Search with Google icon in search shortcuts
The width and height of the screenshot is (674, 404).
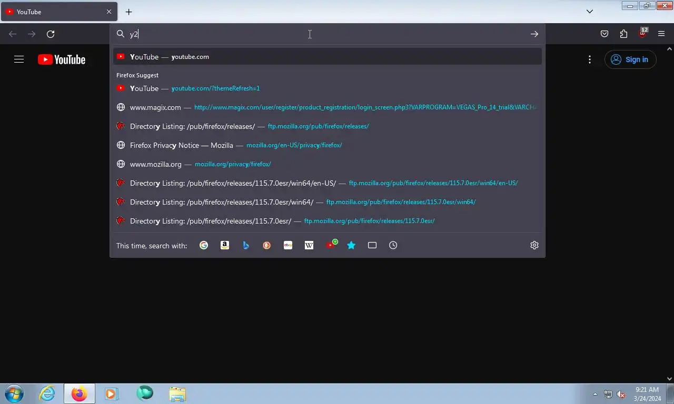point(204,245)
